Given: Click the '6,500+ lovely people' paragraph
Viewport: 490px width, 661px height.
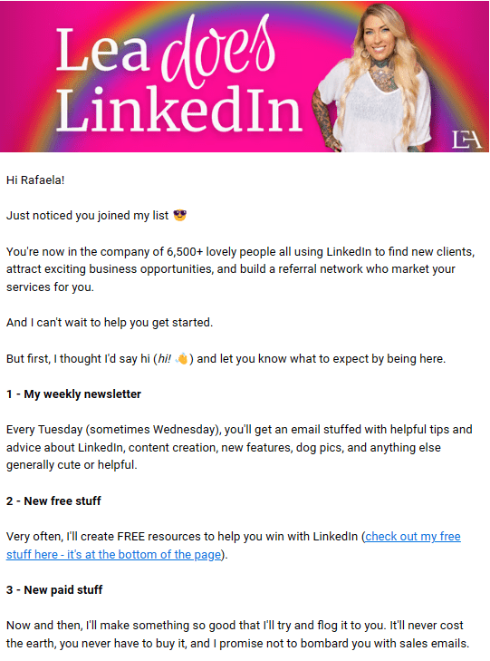Looking at the screenshot, I should coord(240,269).
